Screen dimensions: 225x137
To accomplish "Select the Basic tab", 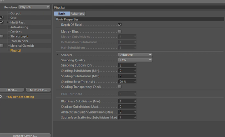I will pyautogui.click(x=62, y=14).
